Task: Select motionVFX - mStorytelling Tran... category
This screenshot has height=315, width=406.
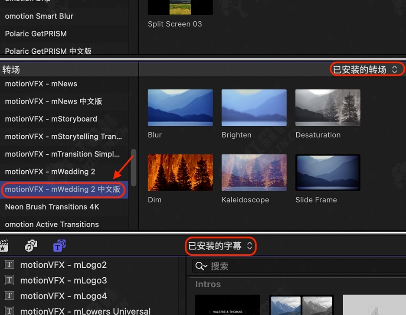Action: point(64,136)
